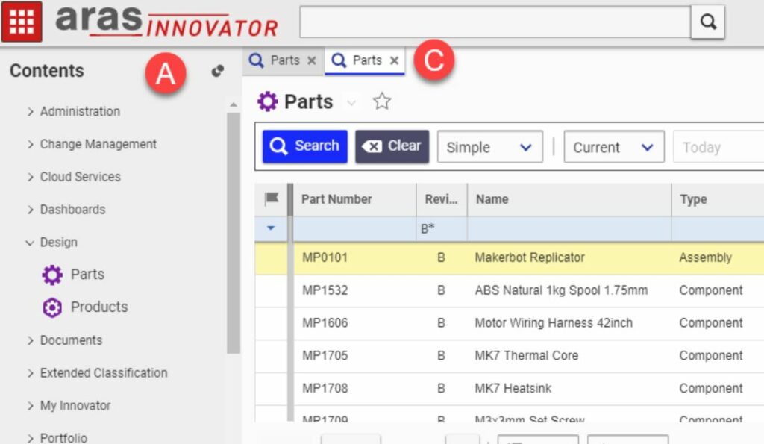Click the blue triangle in the filter row
This screenshot has width=764, height=444.
pos(271,228)
